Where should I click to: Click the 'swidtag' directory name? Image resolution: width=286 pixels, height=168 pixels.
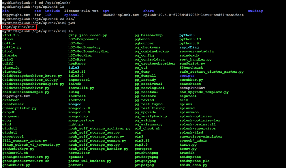(x=255, y=11)
